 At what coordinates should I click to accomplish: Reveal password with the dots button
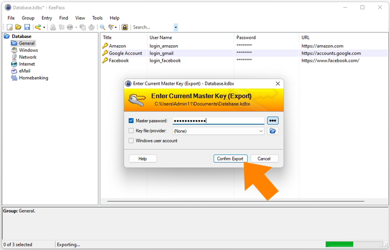coord(272,121)
